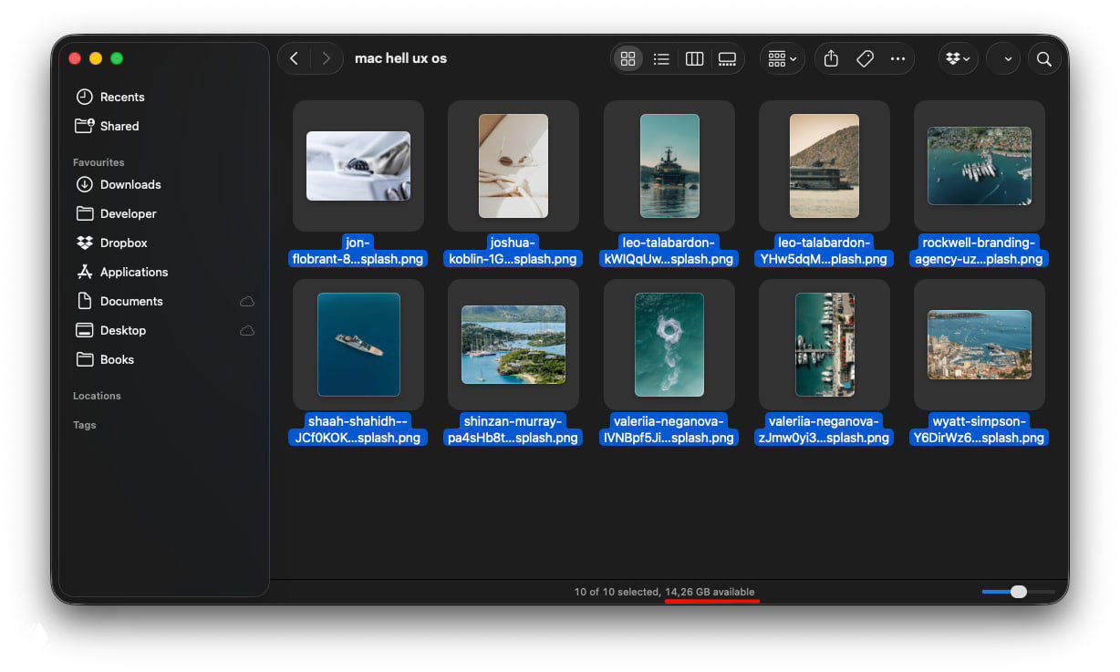The height and width of the screenshot is (672, 1120).
Task: Open the grouping options dropdown
Action: [x=782, y=58]
